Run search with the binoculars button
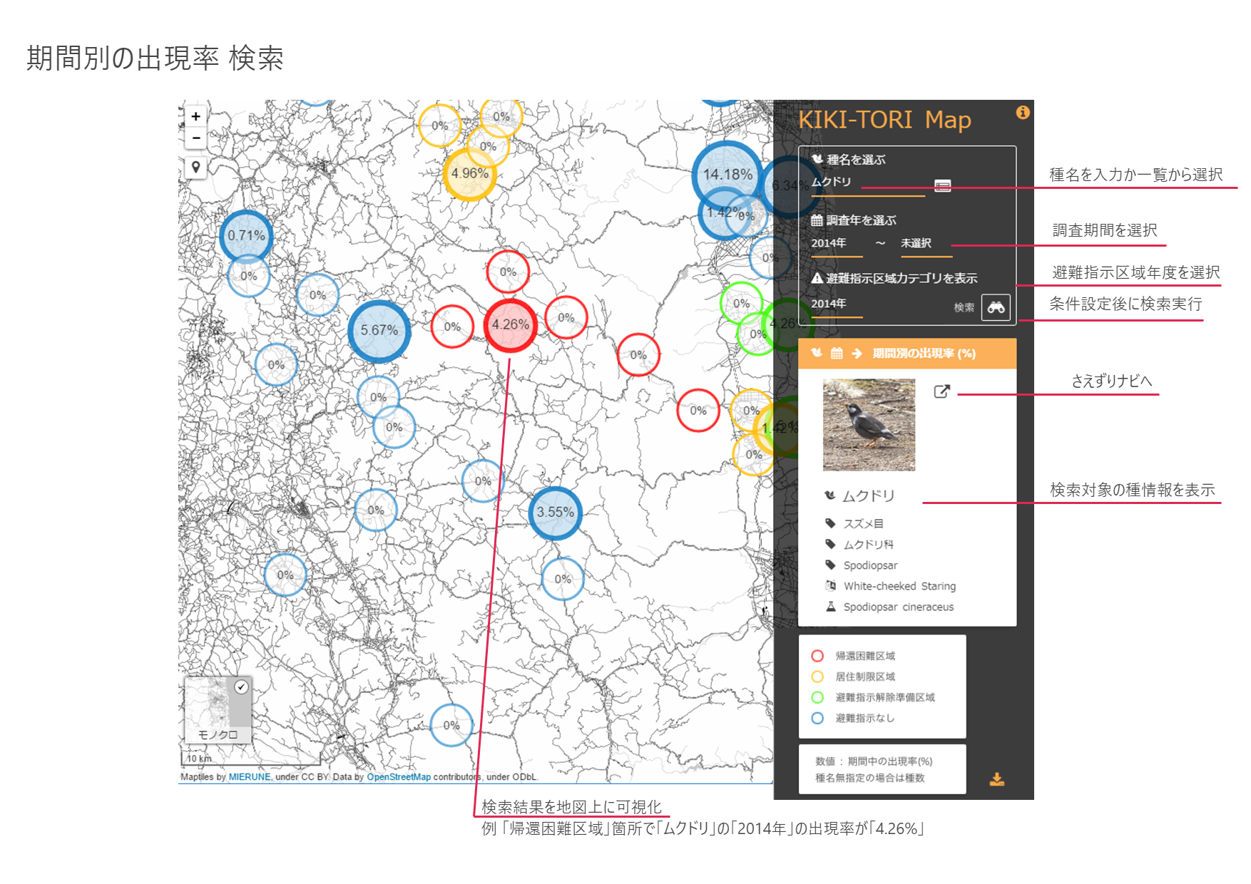The image size is (1251, 884). [x=996, y=307]
